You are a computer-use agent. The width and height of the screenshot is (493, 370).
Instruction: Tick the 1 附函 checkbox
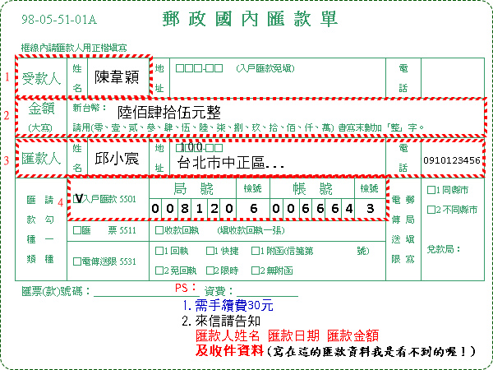click(x=256, y=251)
